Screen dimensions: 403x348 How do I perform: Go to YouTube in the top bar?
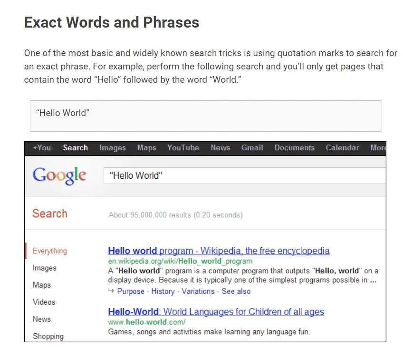pyautogui.click(x=183, y=148)
